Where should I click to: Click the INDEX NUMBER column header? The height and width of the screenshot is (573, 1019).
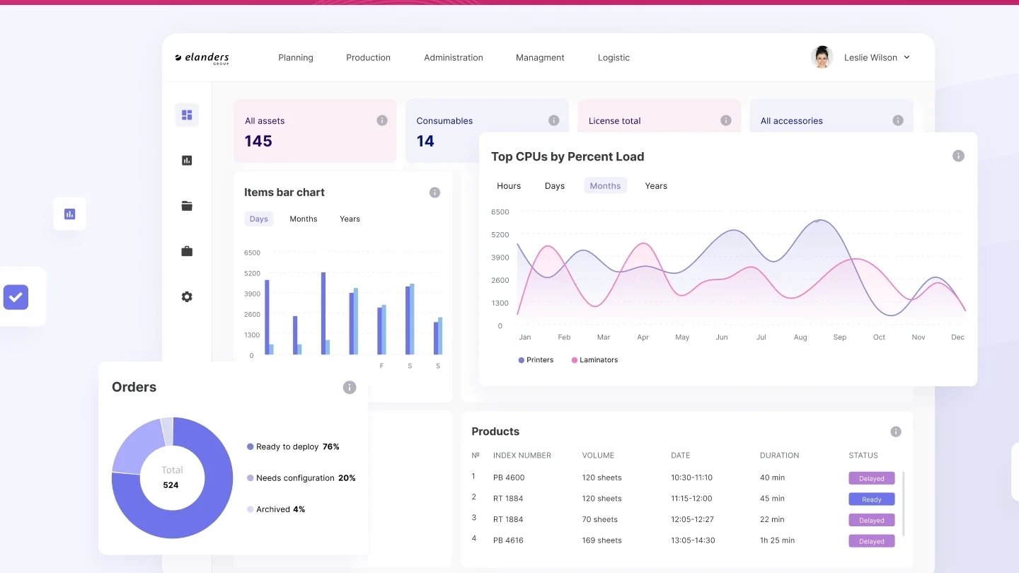tap(522, 456)
